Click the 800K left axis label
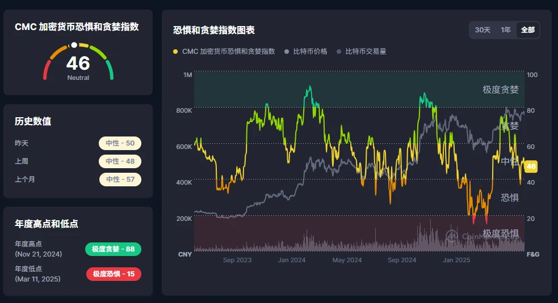Image resolution: width=558 pixels, height=303 pixels. click(x=184, y=110)
